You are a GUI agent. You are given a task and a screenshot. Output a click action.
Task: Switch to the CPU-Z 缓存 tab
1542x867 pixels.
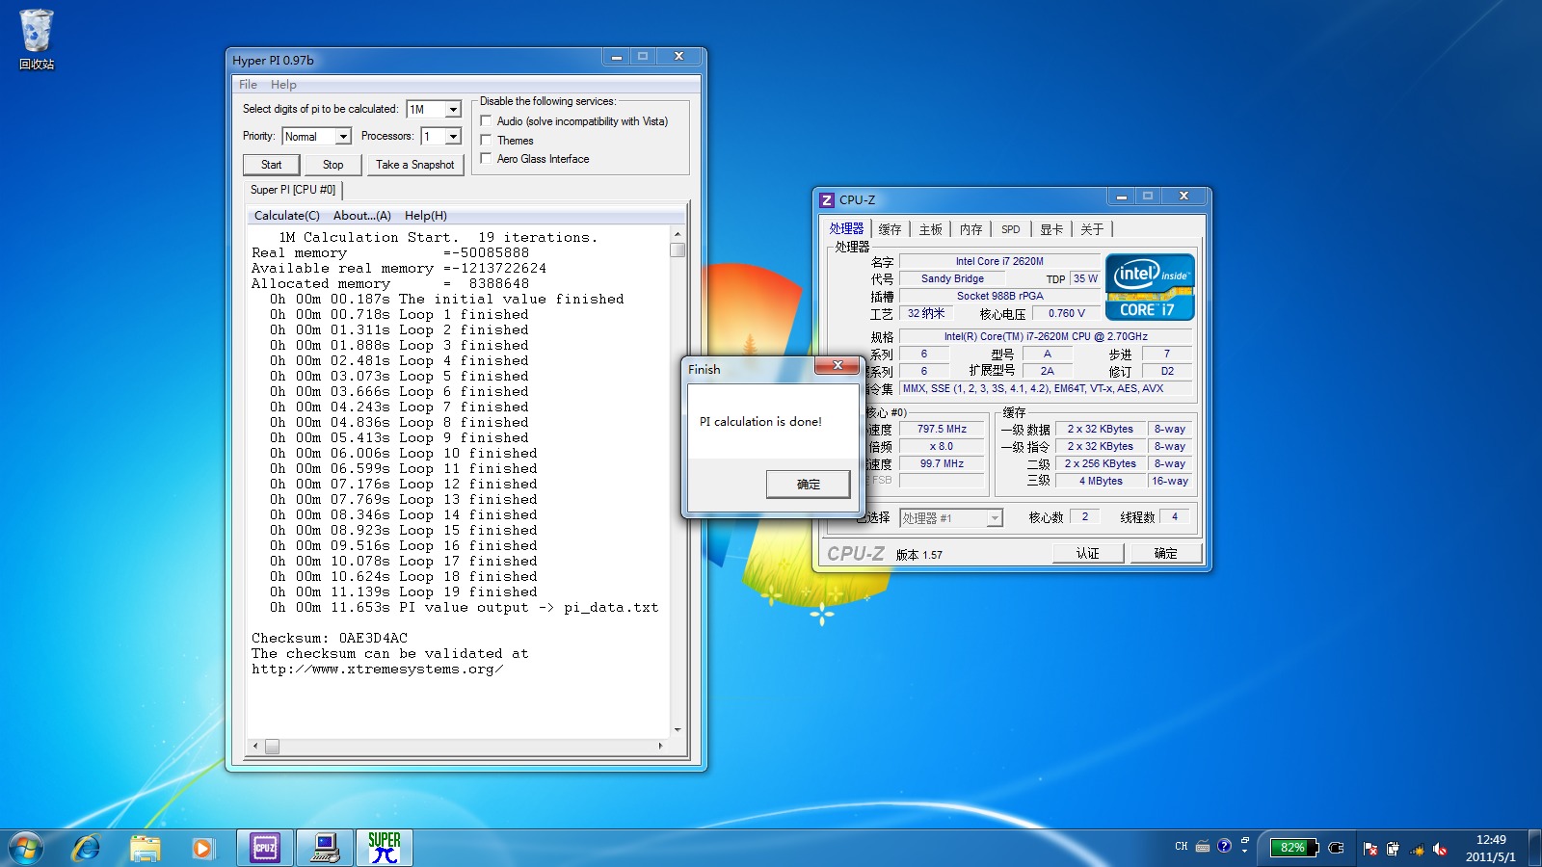point(890,229)
